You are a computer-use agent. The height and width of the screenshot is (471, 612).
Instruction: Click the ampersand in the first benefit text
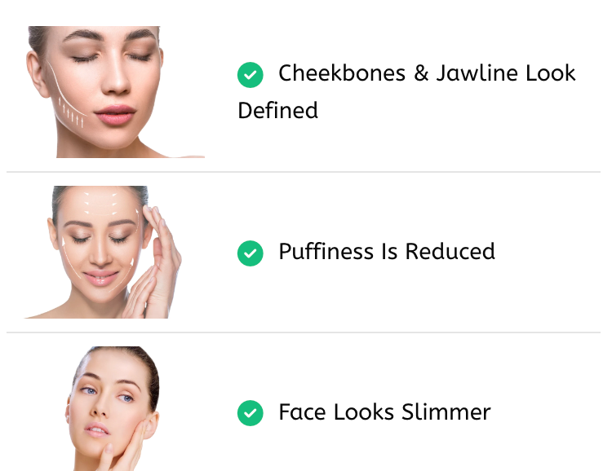[x=421, y=73]
